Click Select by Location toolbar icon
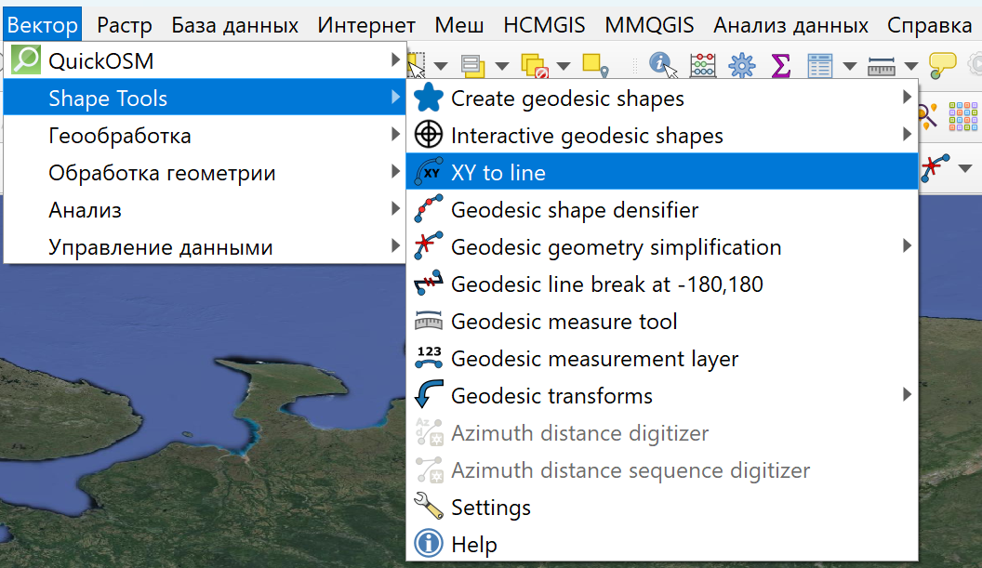This screenshot has width=982, height=568. pos(595,65)
